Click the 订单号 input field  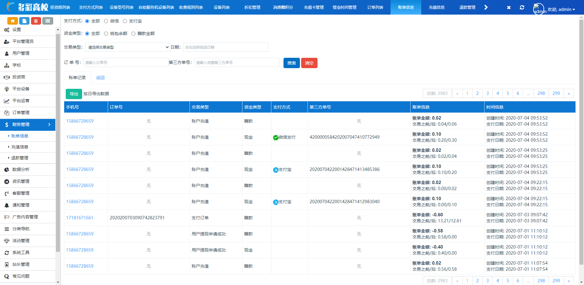126,62
